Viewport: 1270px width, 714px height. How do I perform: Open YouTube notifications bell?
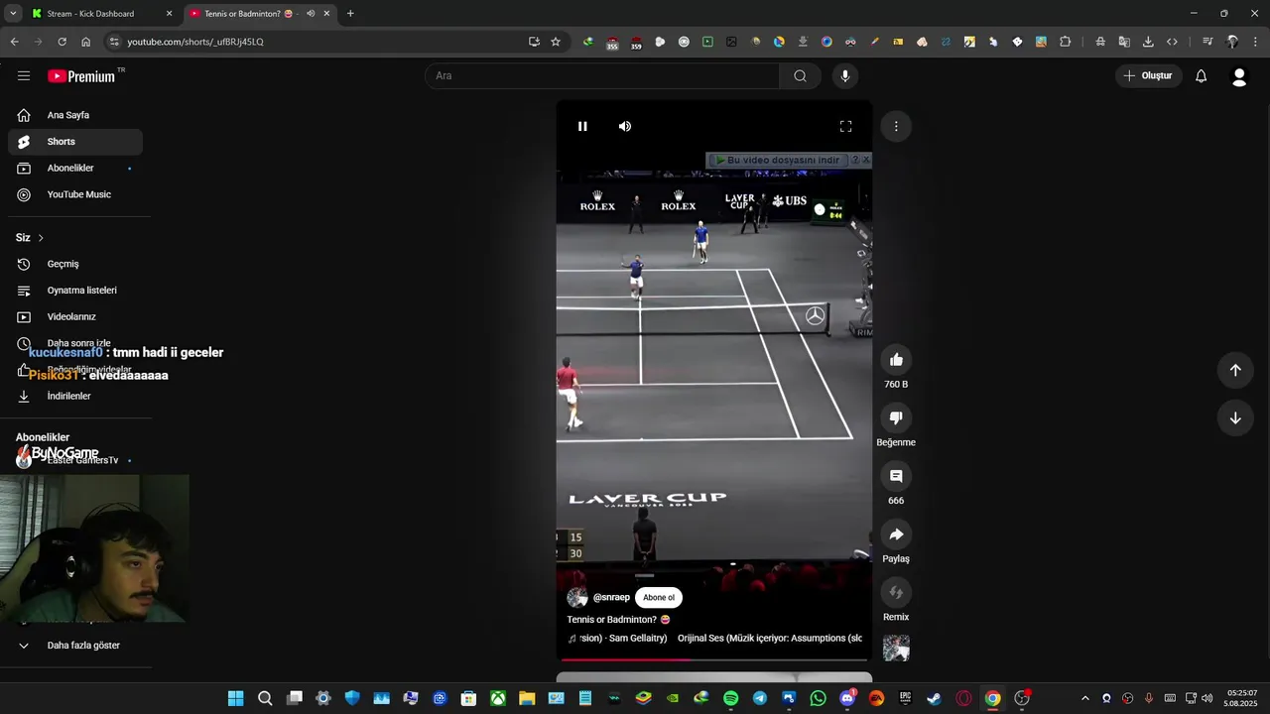coord(1201,76)
